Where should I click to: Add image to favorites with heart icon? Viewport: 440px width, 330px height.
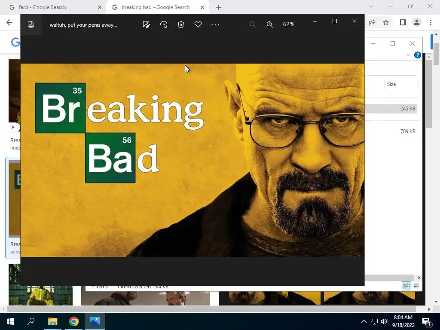coord(198,24)
